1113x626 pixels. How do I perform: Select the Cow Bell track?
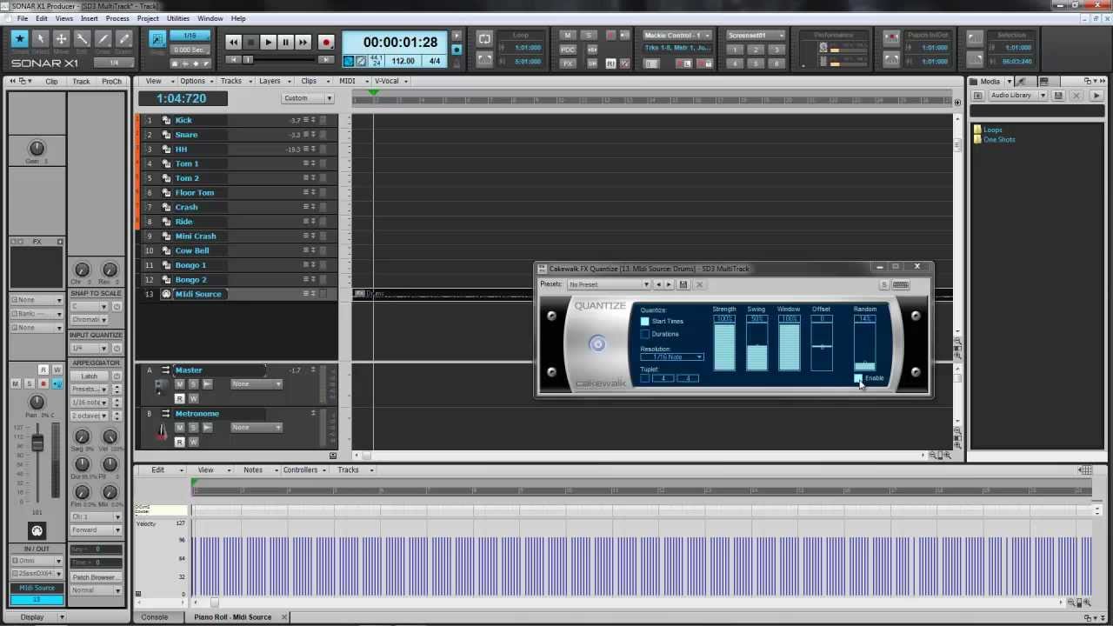(192, 250)
